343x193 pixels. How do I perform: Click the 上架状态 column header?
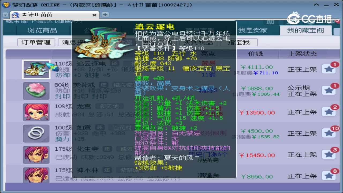[303, 54]
